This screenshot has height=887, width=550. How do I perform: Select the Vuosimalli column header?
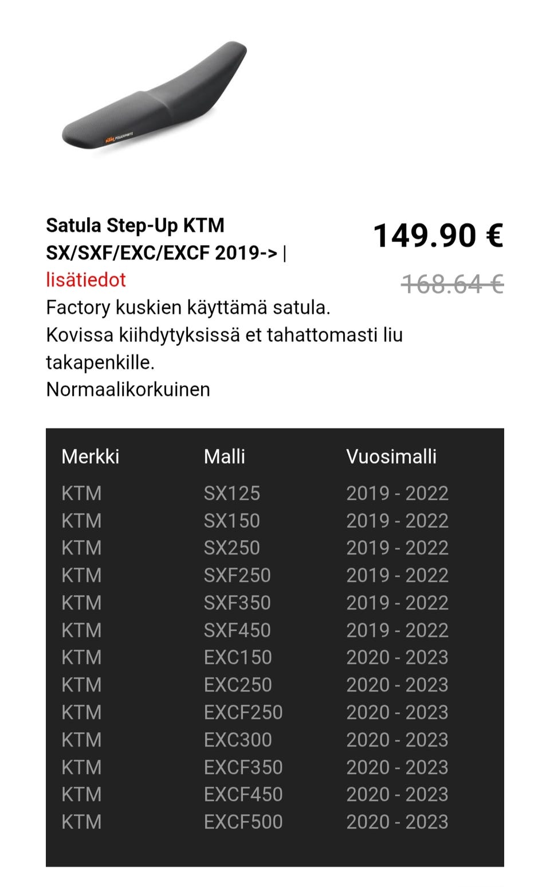coord(391,457)
